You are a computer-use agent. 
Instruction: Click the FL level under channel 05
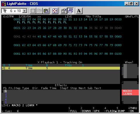(x=39, y=22)
